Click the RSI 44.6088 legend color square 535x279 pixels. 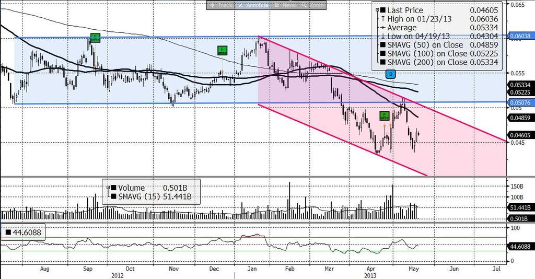coord(8,233)
